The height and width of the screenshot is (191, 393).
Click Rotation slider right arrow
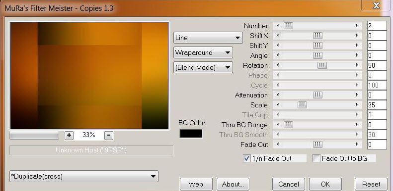[x=357, y=65]
